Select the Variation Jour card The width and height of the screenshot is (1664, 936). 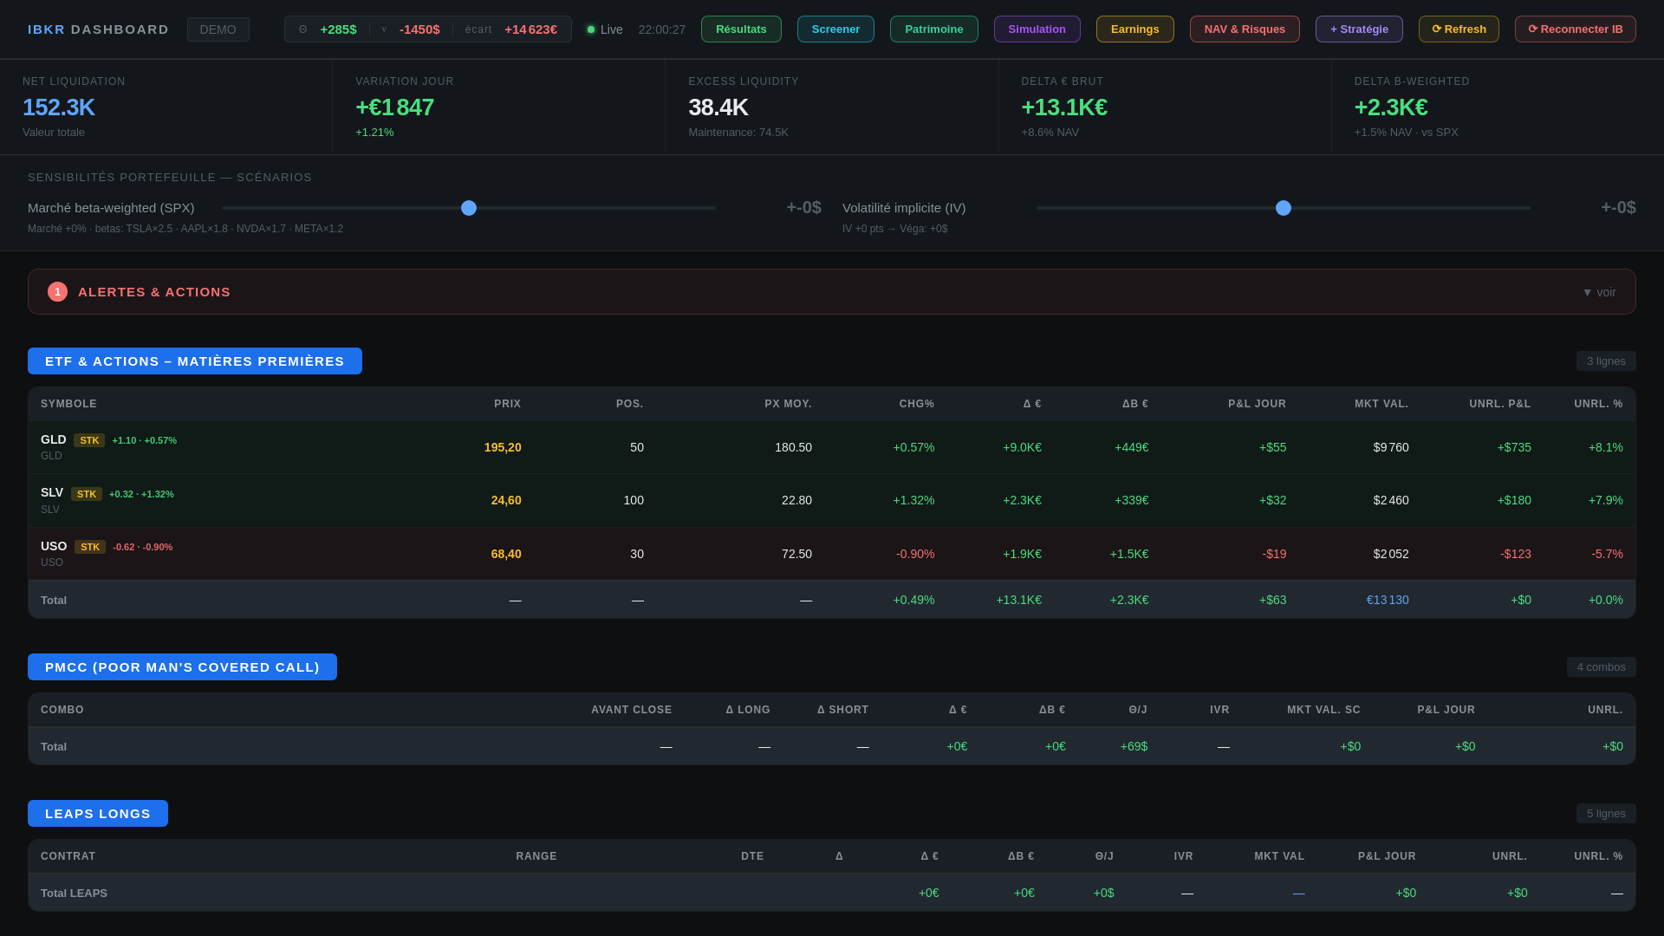[499, 107]
